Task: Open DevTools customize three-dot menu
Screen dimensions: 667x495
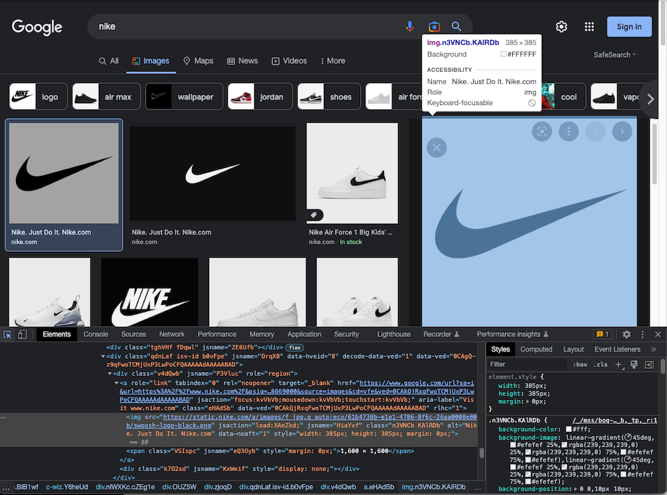Action: tap(642, 334)
